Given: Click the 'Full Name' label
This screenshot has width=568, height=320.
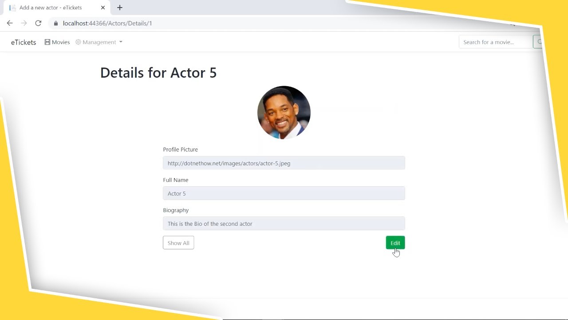Looking at the screenshot, I should pos(176,180).
